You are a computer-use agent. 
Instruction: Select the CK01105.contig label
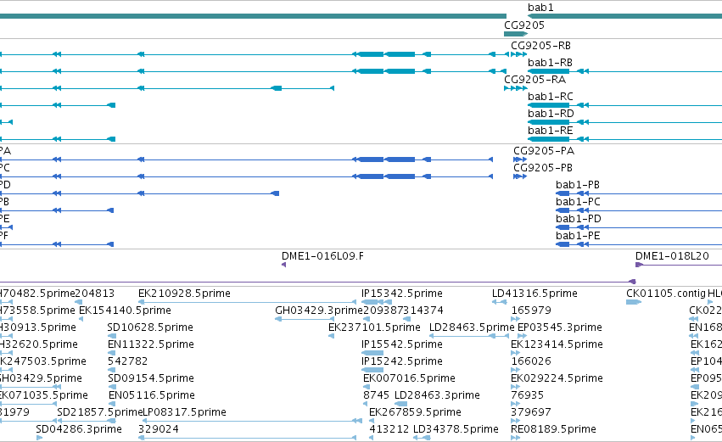(665, 294)
